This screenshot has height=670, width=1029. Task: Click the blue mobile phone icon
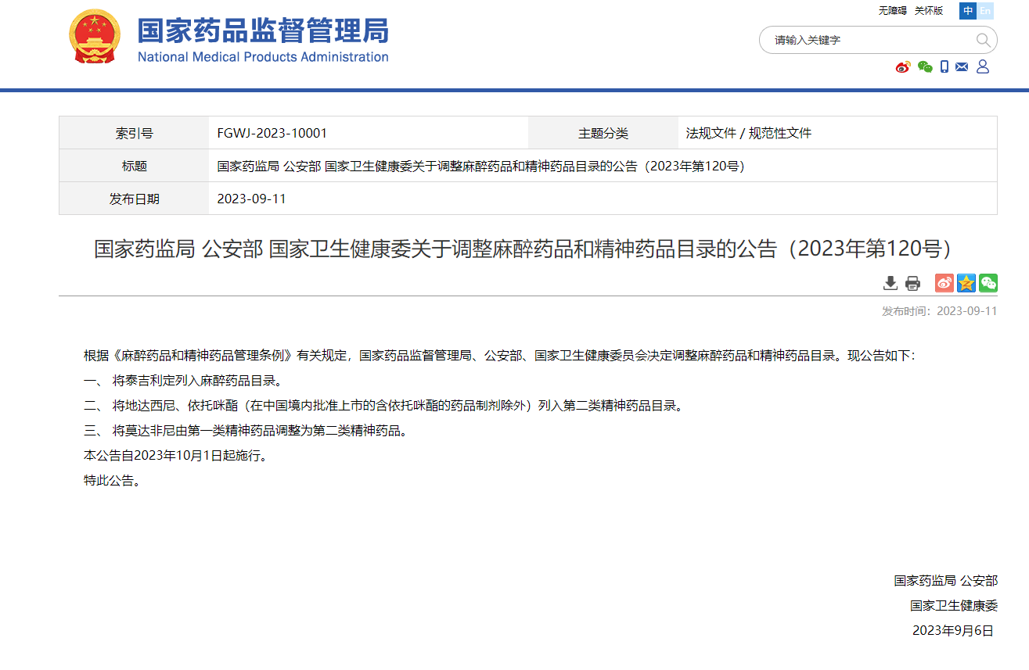pyautogui.click(x=944, y=67)
